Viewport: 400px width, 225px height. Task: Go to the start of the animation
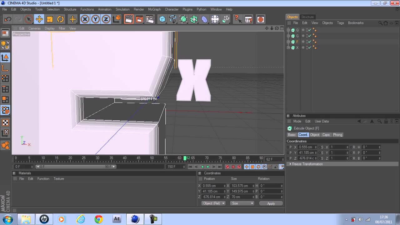pos(190,167)
